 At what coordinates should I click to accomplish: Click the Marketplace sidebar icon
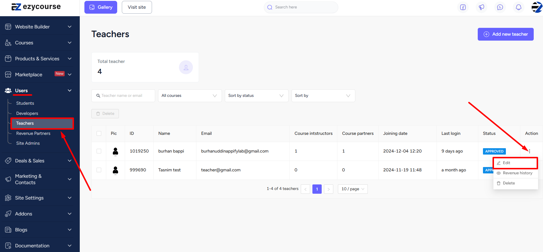coord(8,75)
